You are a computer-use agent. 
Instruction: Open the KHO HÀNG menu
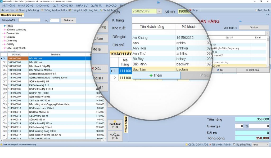tap(43, 5)
